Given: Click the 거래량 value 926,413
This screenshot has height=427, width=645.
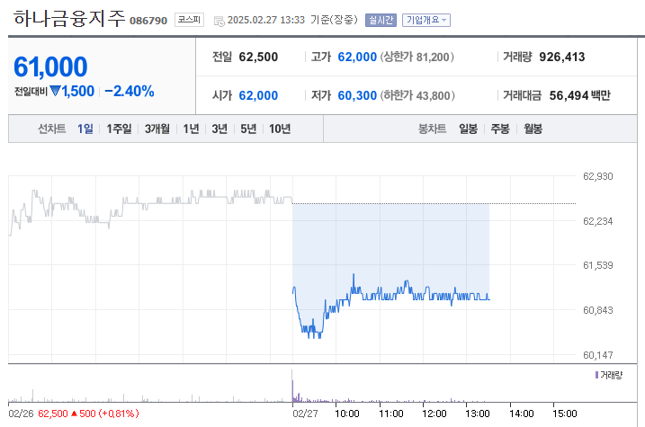Looking at the screenshot, I should pos(562,57).
